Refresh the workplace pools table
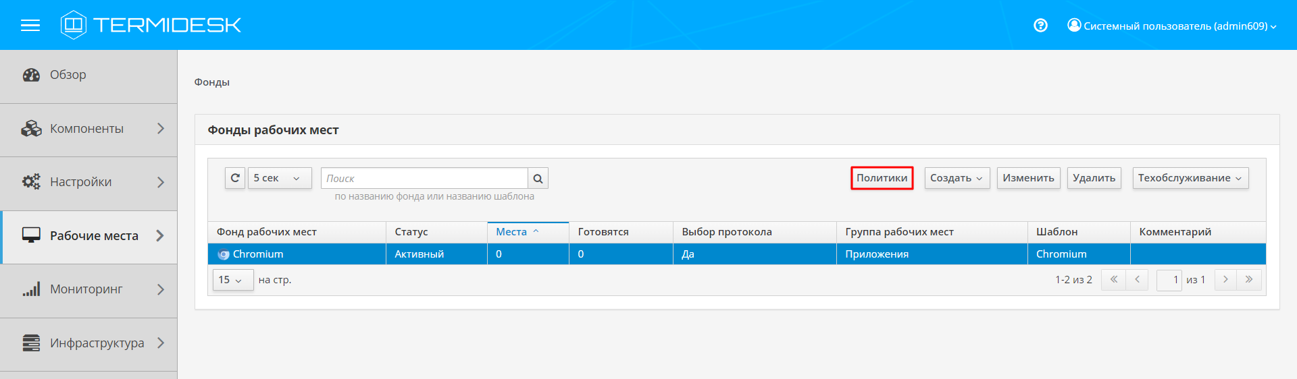Screen dimensions: 1297x379 click(235, 178)
